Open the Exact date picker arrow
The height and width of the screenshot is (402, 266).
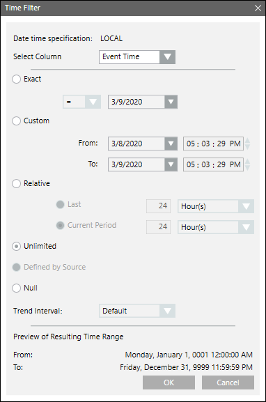(171, 102)
